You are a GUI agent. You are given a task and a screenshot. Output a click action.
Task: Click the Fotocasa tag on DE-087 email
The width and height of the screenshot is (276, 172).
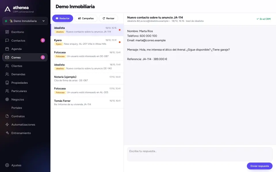pyautogui.click(x=60, y=56)
